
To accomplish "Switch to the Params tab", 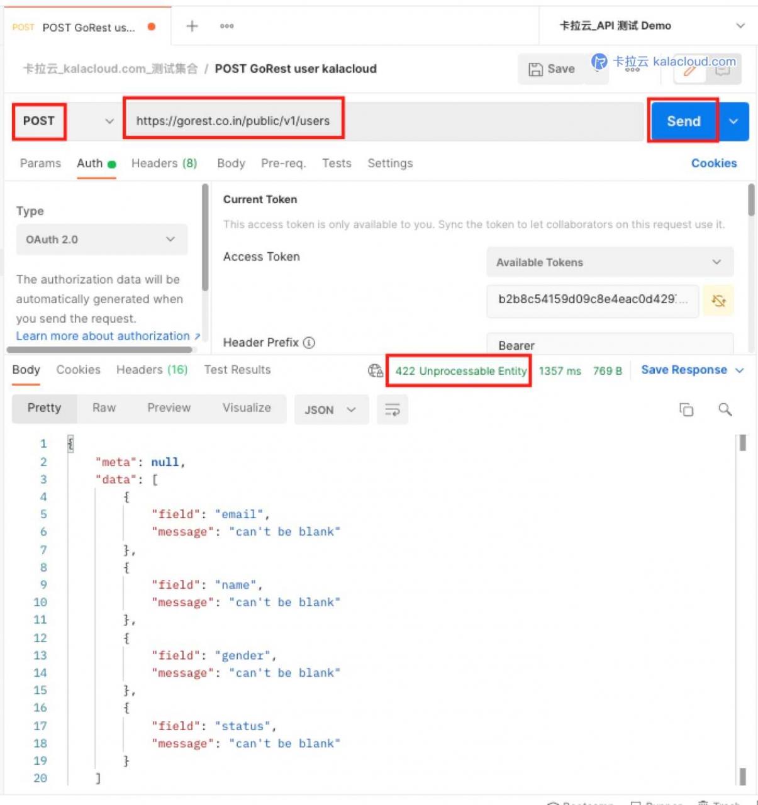I will tap(40, 164).
